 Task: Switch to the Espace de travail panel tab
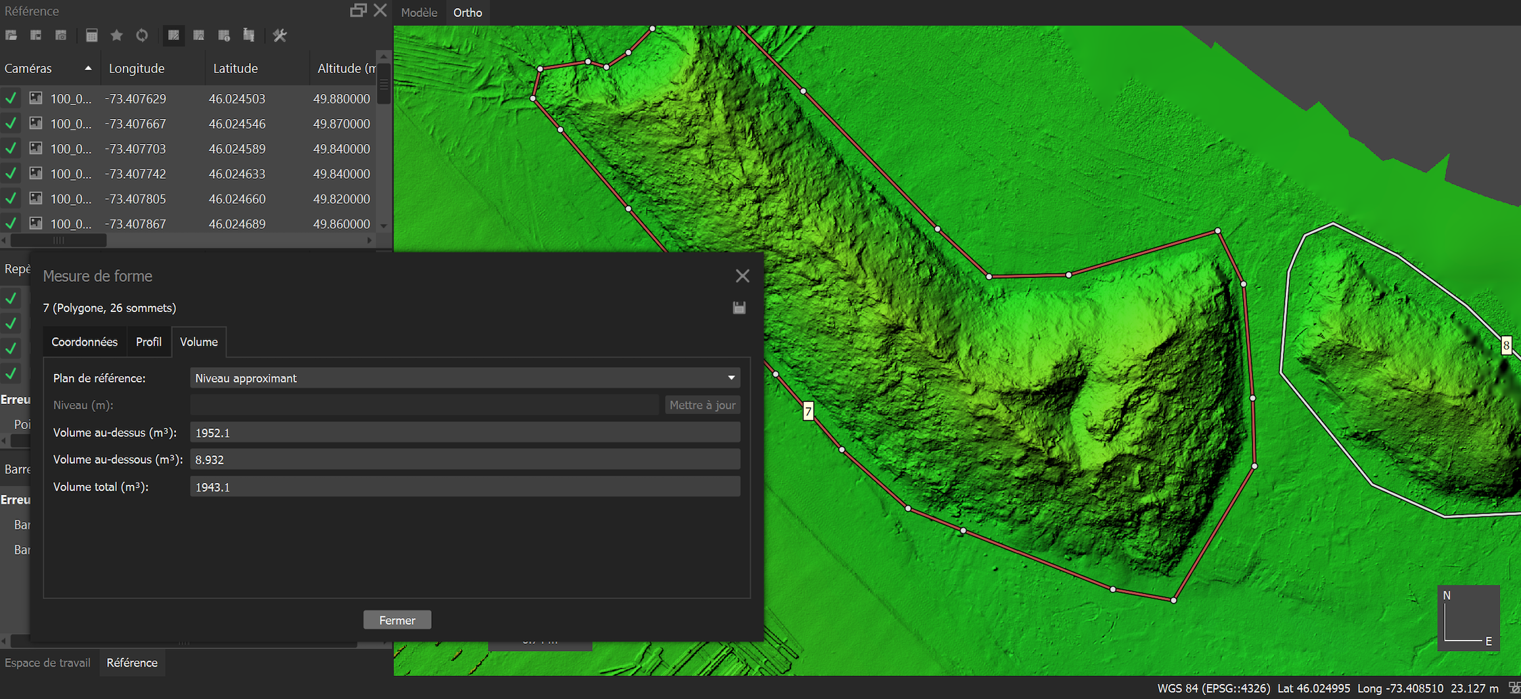tap(47, 663)
